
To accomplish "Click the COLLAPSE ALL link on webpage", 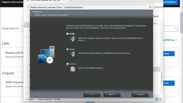I will [x=170, y=40].
